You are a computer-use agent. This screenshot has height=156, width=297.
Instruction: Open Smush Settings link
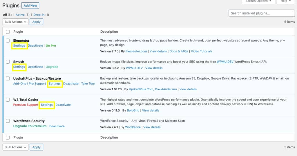coord(19,67)
